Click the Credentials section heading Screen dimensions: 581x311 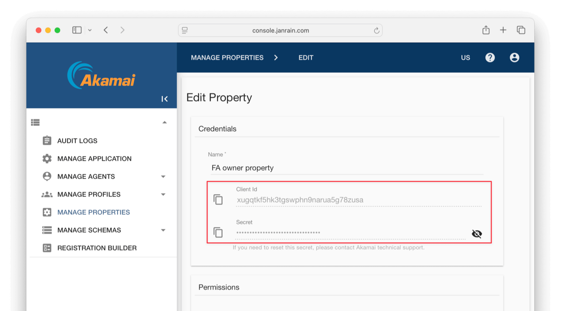[217, 129]
